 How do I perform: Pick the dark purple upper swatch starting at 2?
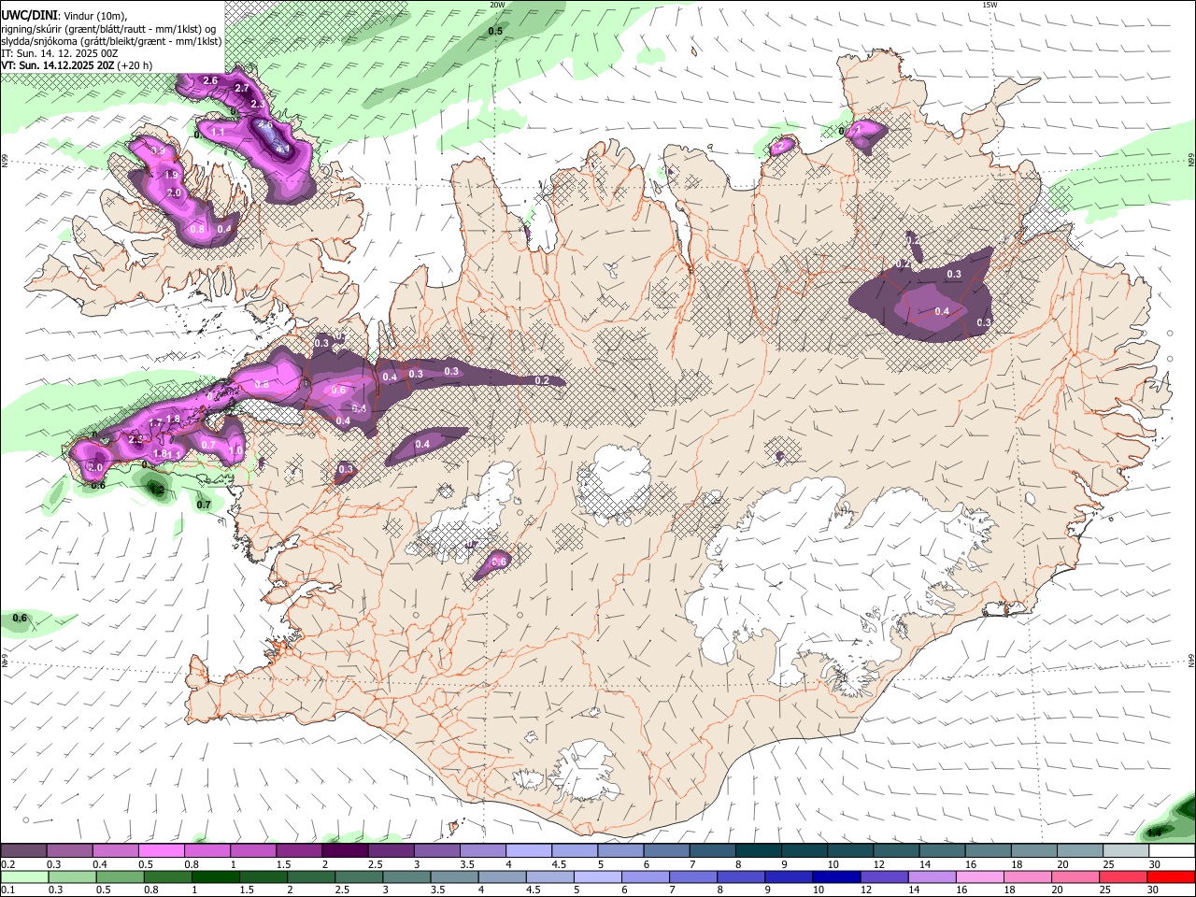(x=345, y=851)
